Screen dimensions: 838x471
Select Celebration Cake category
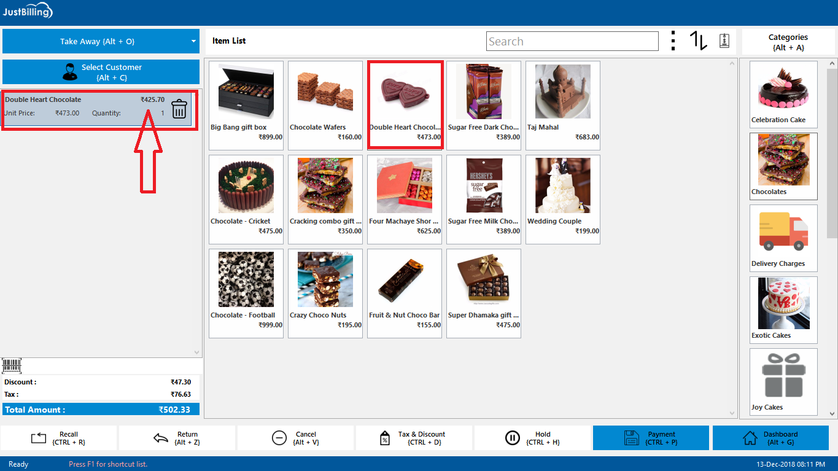(783, 95)
